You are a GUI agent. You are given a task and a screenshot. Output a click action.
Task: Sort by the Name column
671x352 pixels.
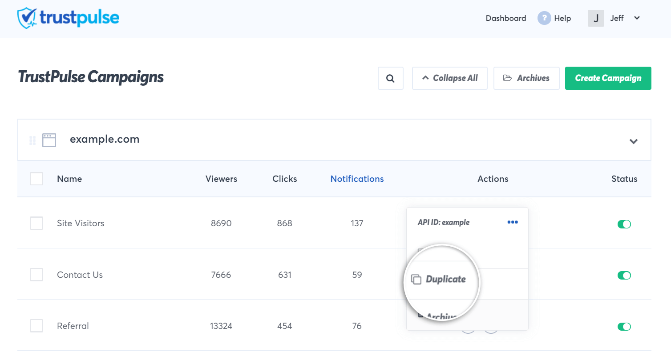pos(69,179)
